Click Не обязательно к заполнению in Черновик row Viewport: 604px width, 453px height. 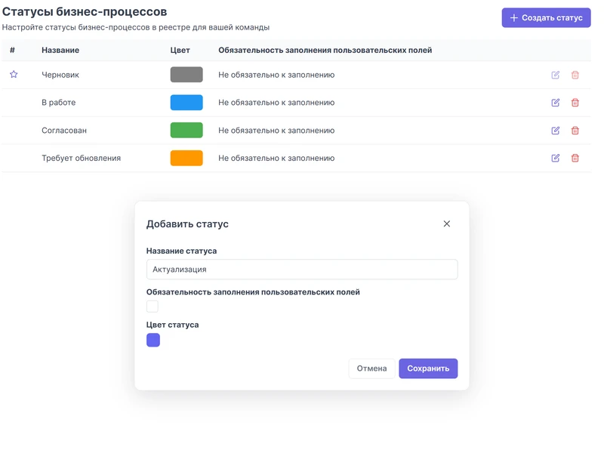276,75
